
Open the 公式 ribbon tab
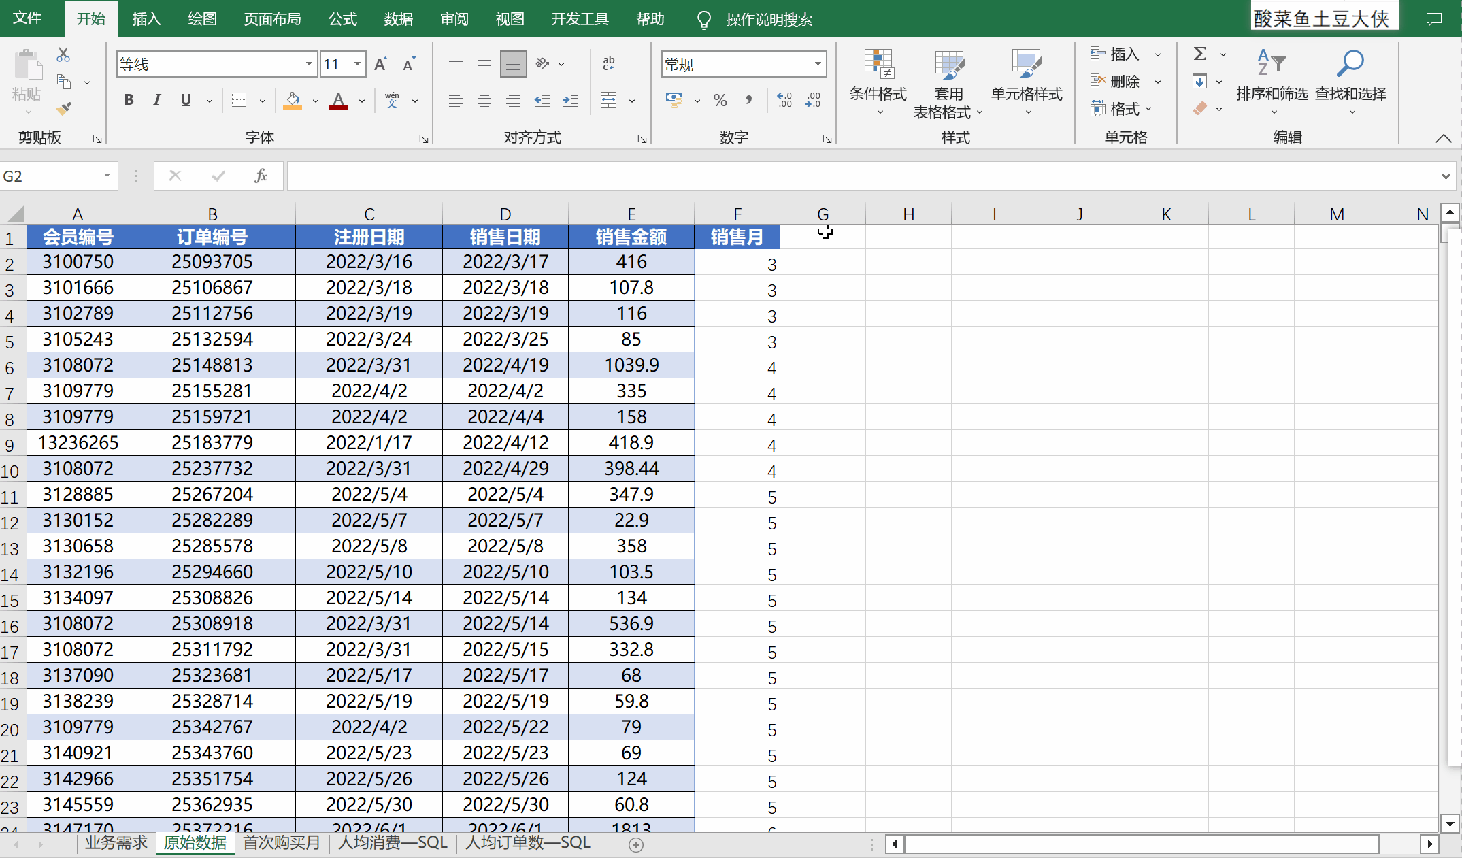click(342, 19)
